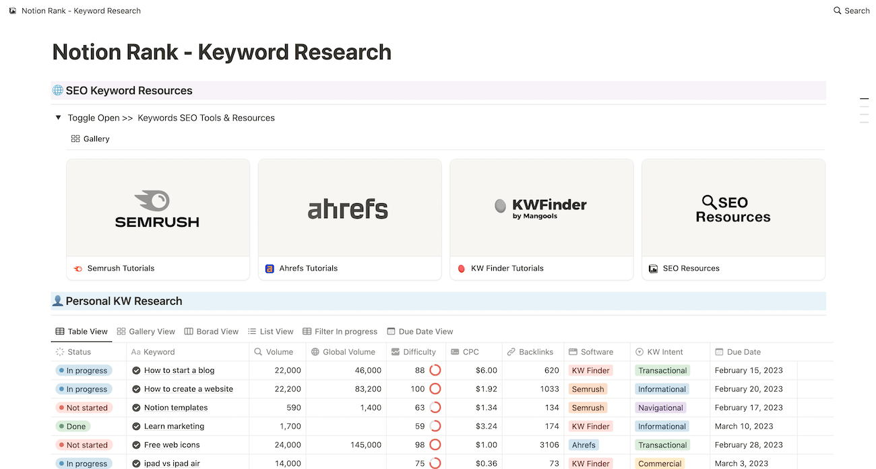Viewport: 876px width, 469px height.
Task: Open the Due Date View tab
Action: click(420, 332)
